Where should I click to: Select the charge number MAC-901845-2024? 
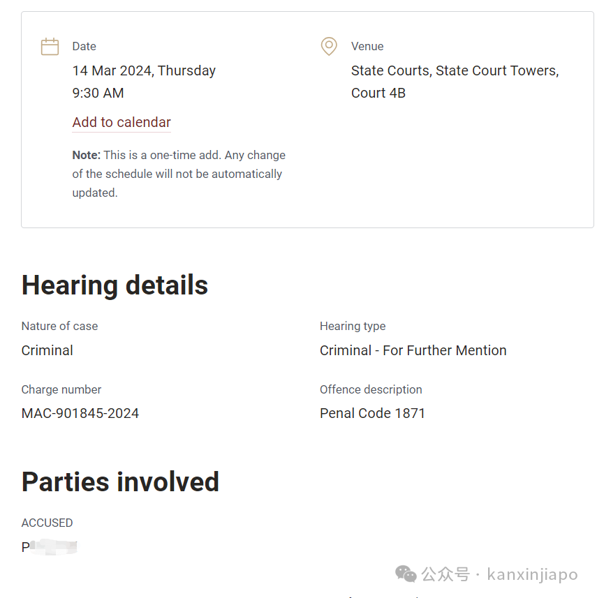tap(80, 413)
